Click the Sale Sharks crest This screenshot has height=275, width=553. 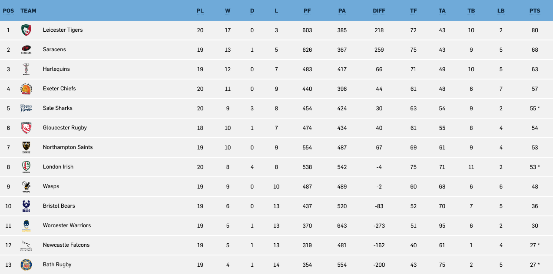pyautogui.click(x=26, y=108)
